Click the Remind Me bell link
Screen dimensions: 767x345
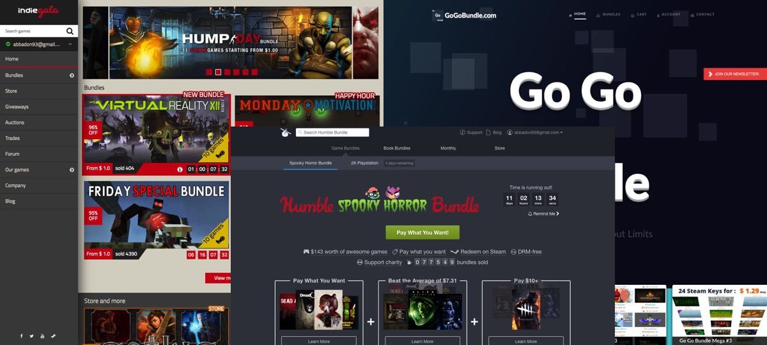[x=543, y=213]
